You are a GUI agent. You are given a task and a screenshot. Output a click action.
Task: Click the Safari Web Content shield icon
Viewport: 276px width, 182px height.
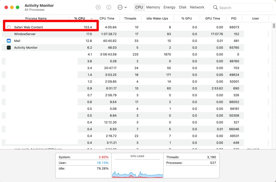9,27
